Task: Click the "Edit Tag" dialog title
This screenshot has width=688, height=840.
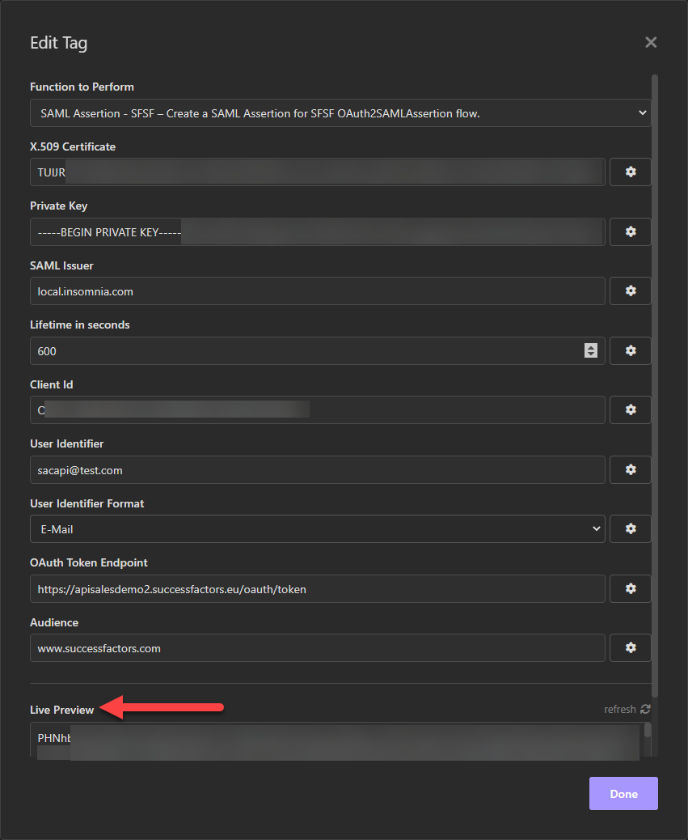Action: 58,43
